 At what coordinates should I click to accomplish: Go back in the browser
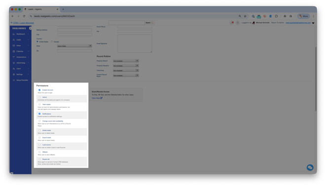click(x=12, y=16)
